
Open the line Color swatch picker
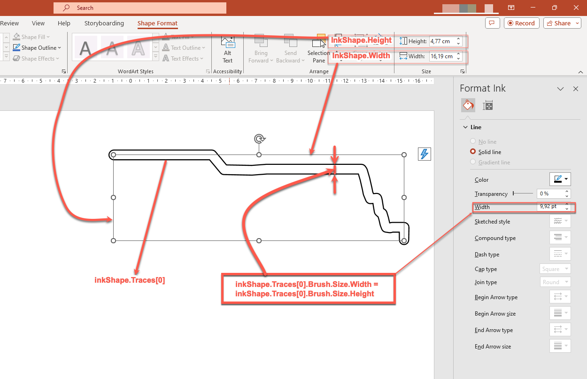[x=560, y=179]
